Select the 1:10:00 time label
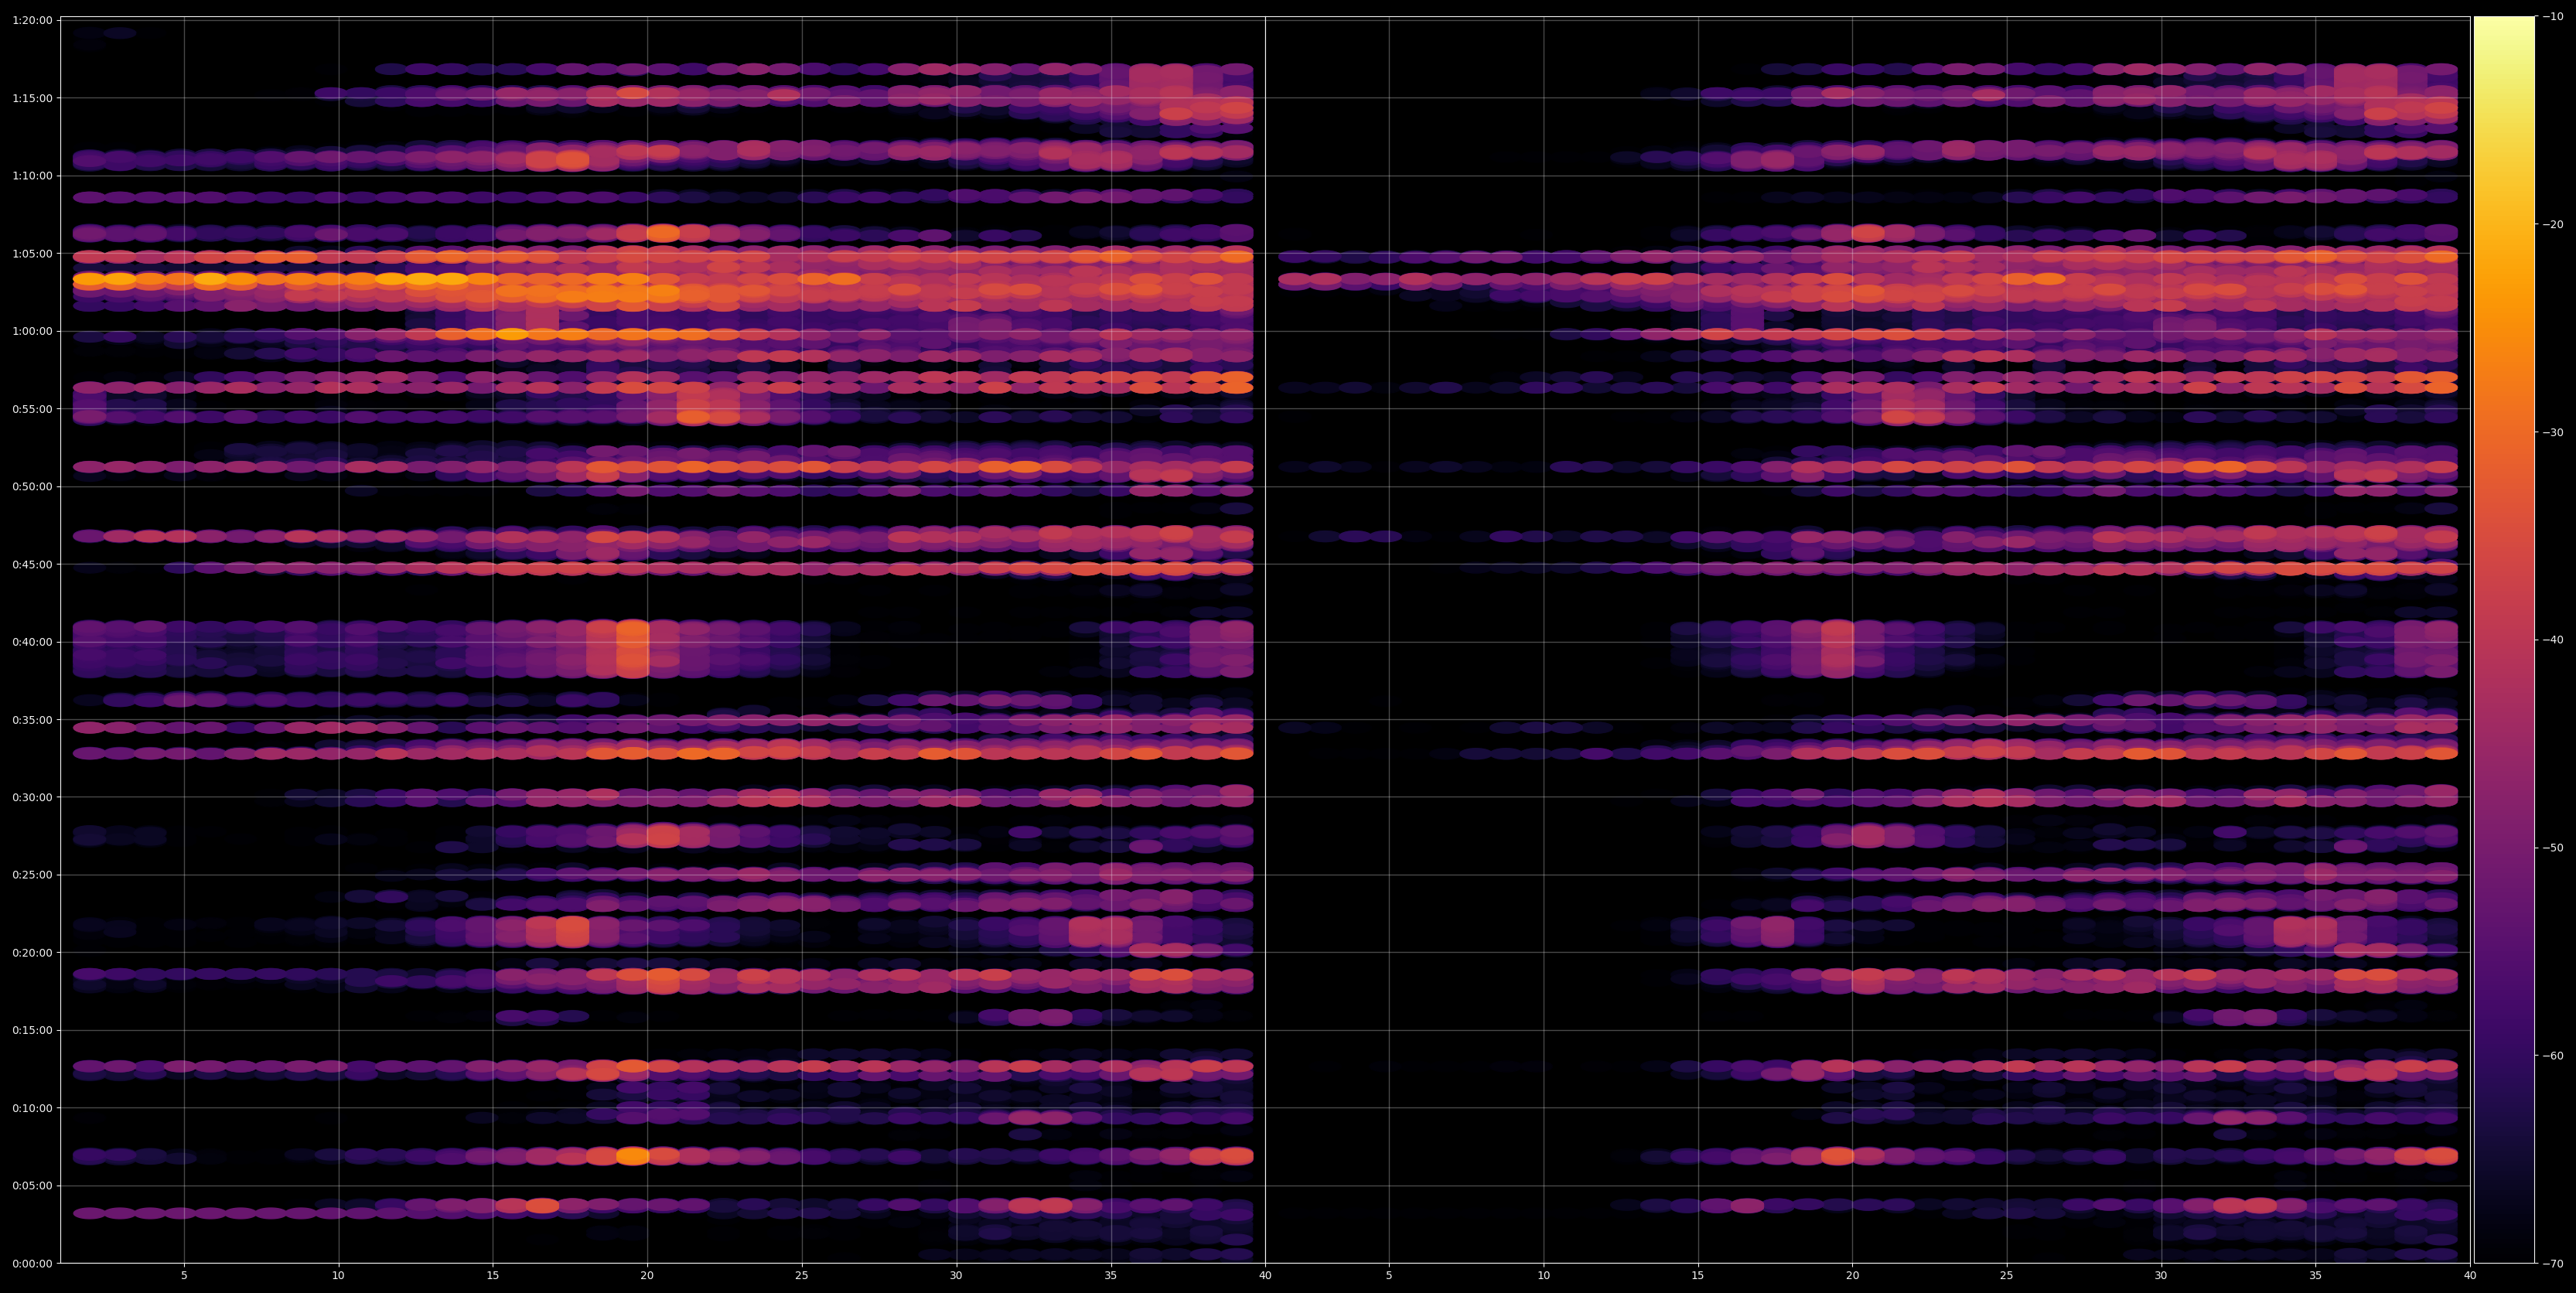This screenshot has height=1293, width=2576. coord(31,176)
